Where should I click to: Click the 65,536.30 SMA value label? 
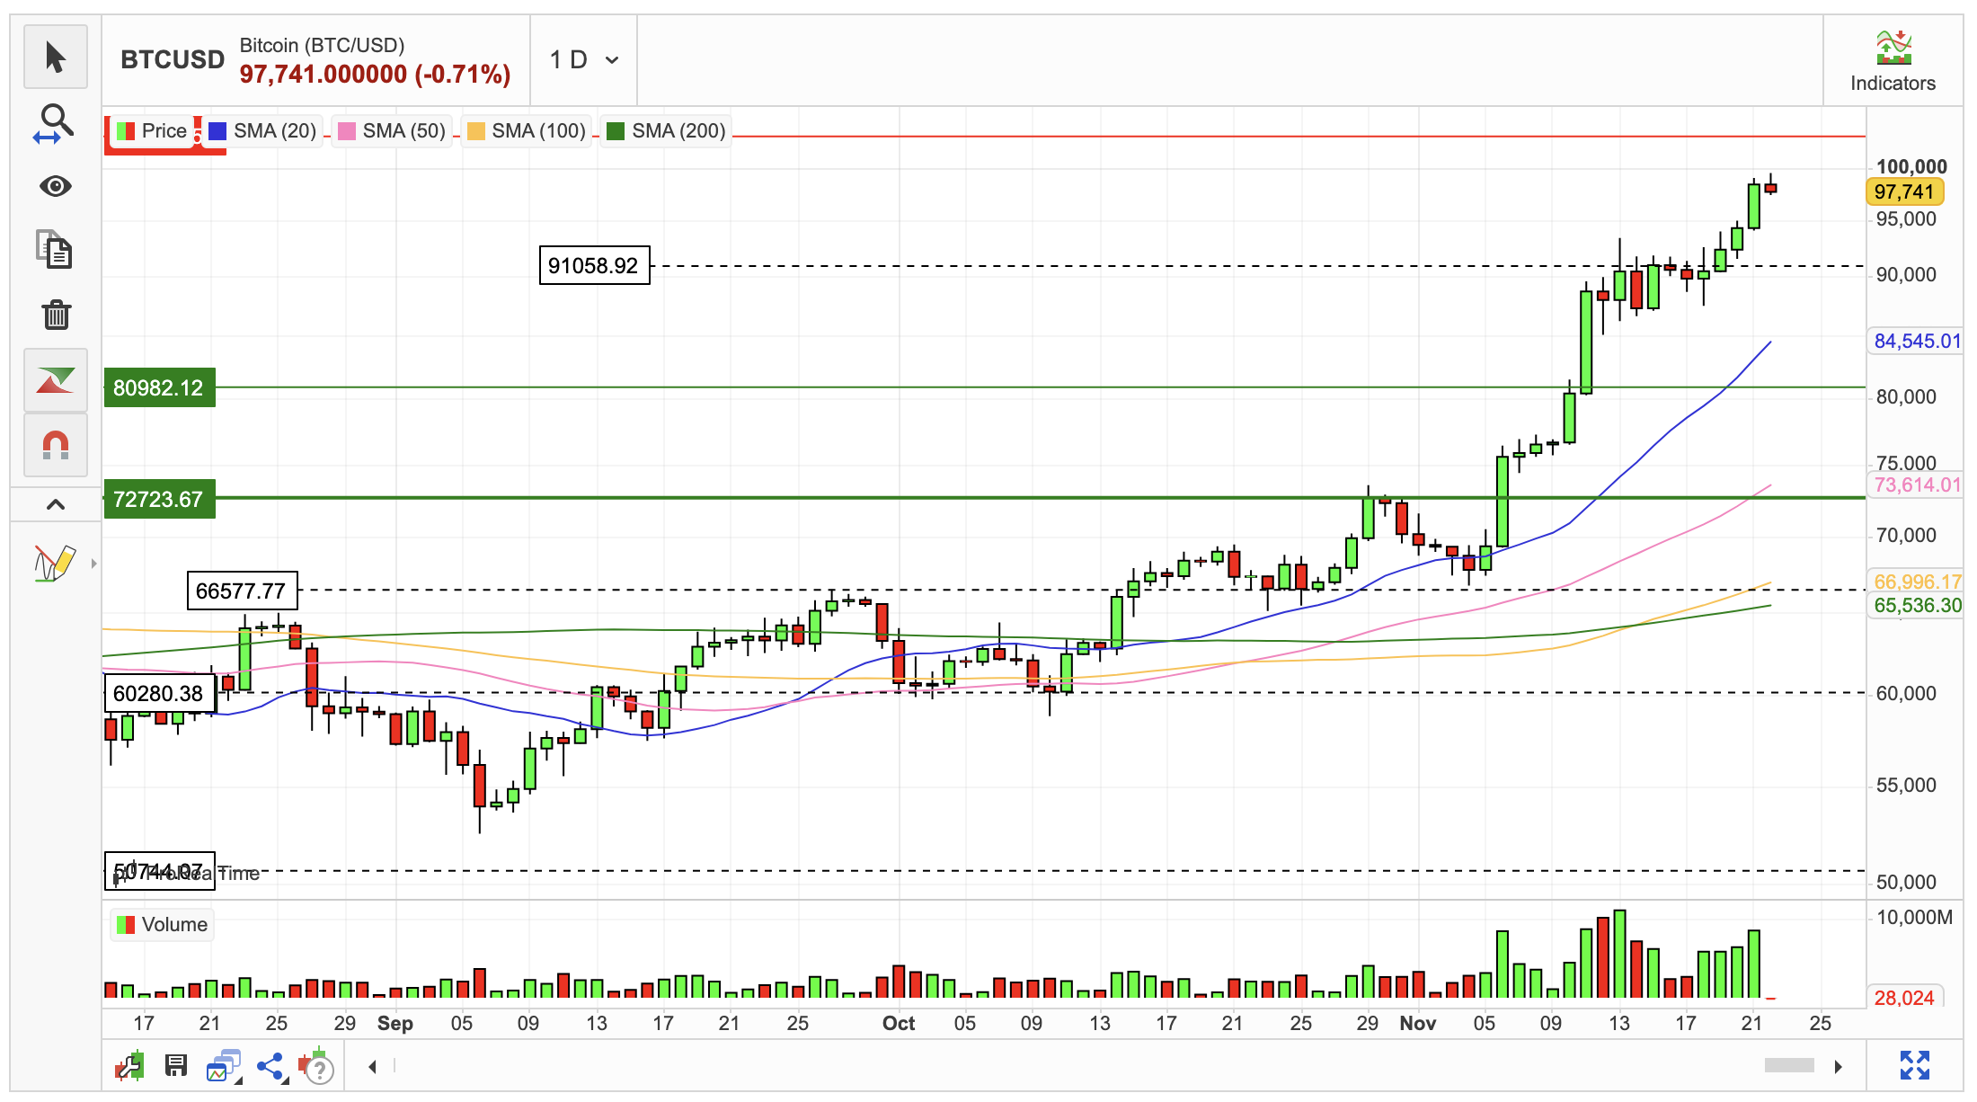[1917, 606]
